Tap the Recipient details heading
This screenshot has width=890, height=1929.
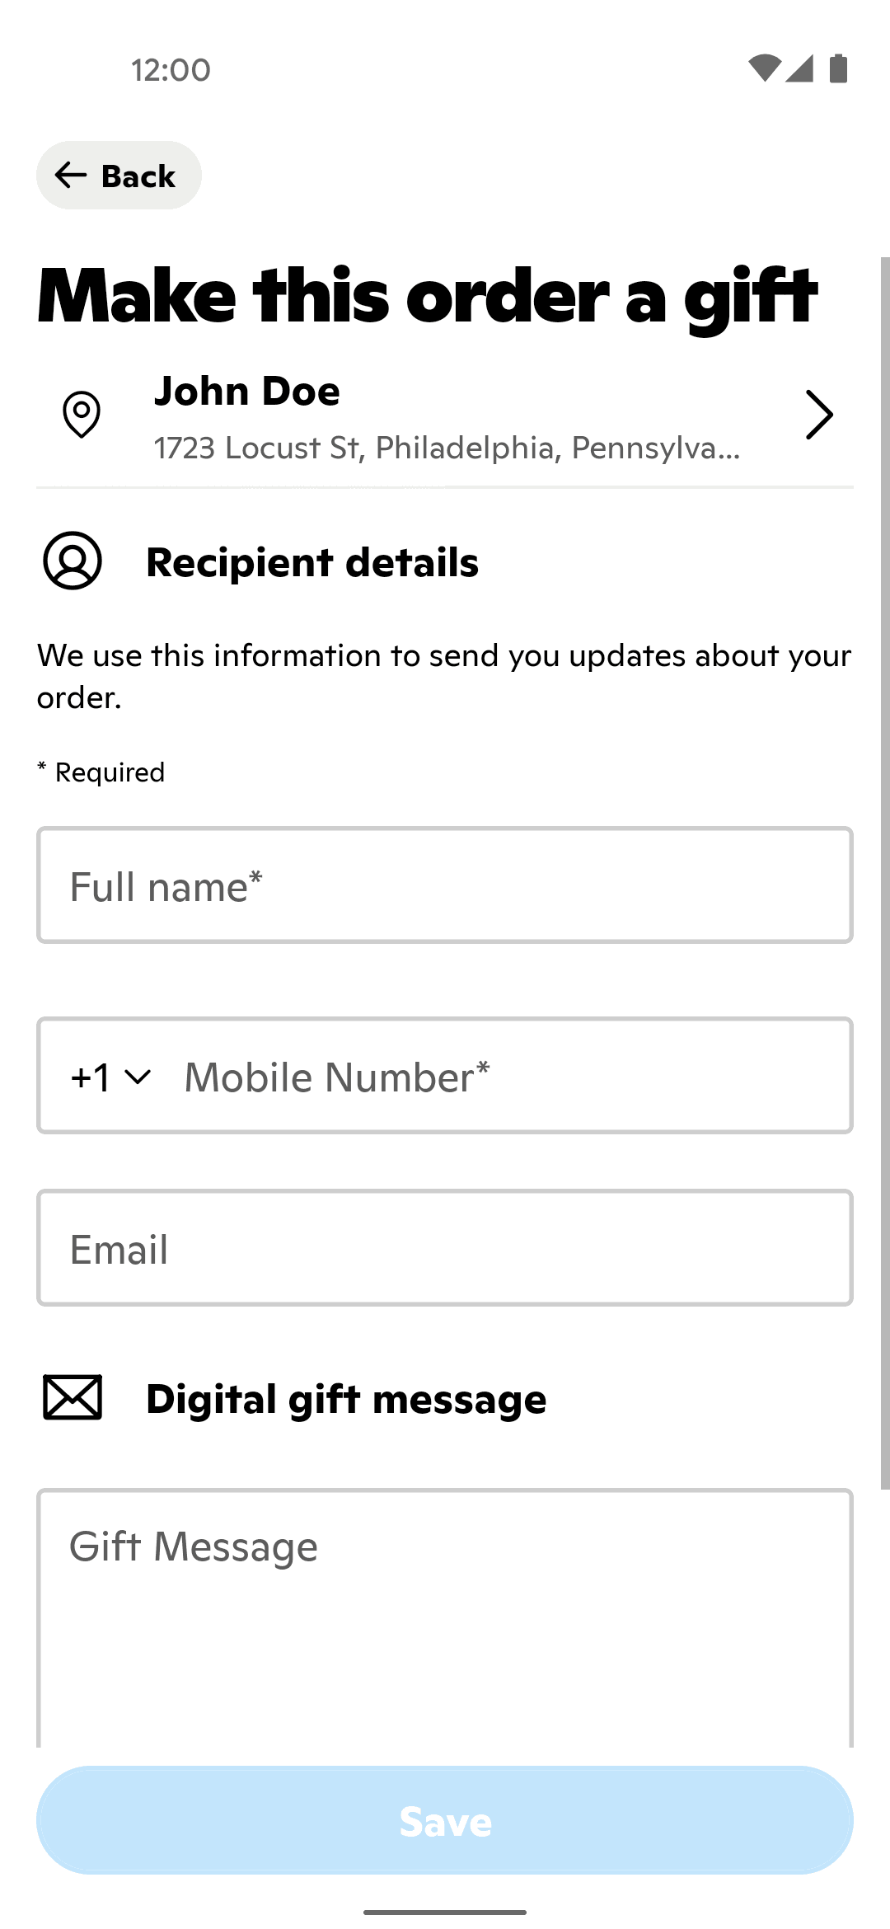click(x=312, y=562)
